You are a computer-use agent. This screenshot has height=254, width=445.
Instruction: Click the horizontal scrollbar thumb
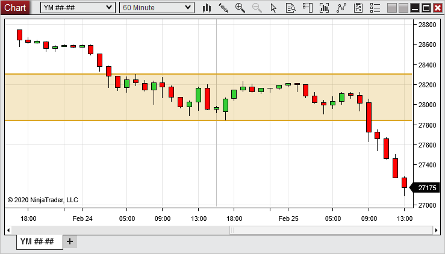pos(330,229)
